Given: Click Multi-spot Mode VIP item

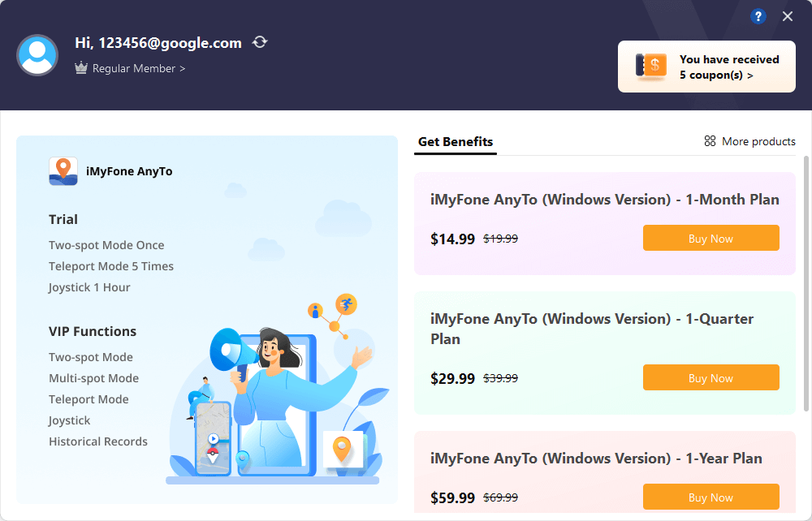Looking at the screenshot, I should point(93,379).
